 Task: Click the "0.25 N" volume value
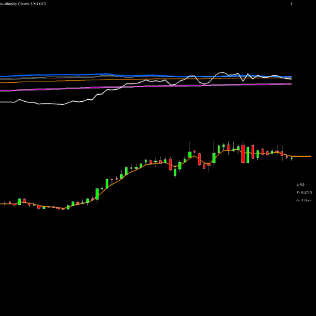[307, 192]
